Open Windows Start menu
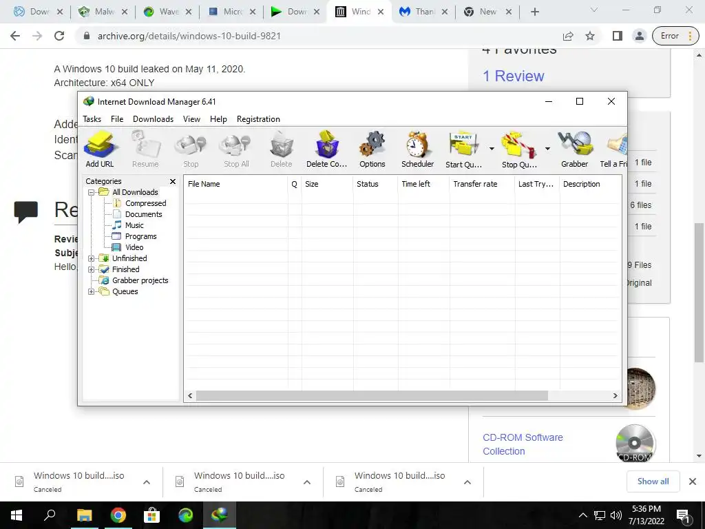 [17, 515]
